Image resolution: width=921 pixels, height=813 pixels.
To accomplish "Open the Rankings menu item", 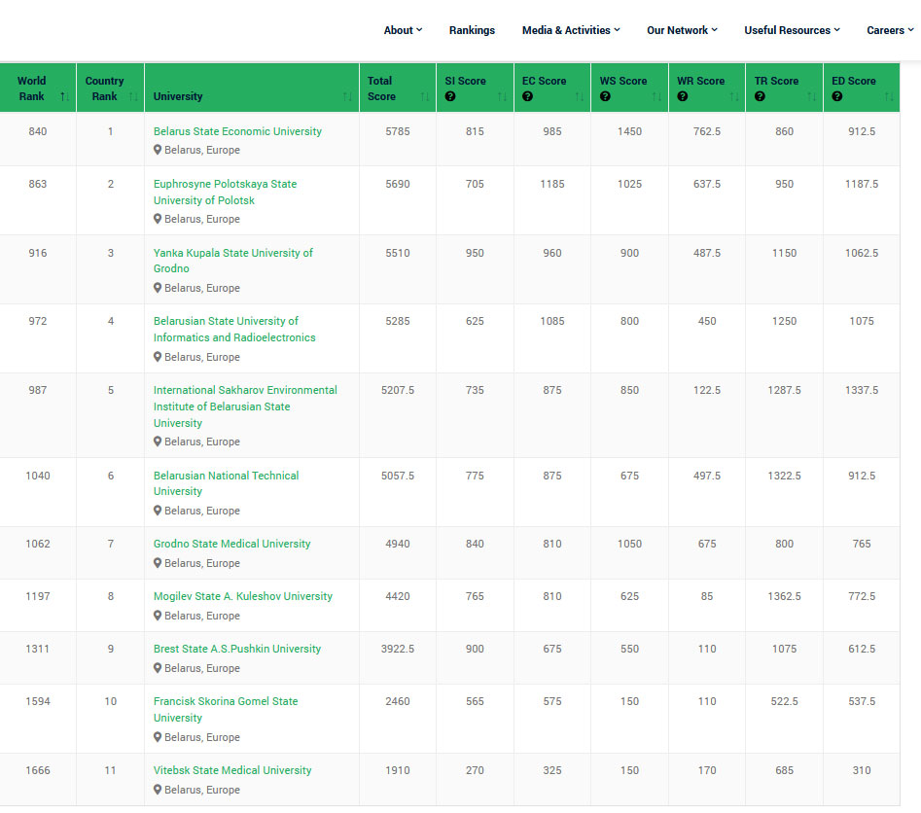I will pyautogui.click(x=472, y=30).
